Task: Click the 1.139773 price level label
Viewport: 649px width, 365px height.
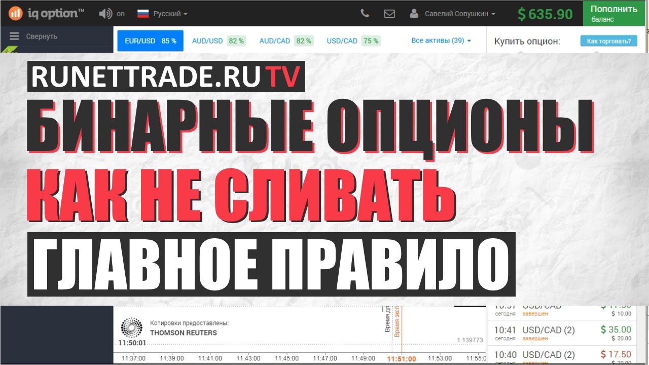Action: [x=470, y=340]
